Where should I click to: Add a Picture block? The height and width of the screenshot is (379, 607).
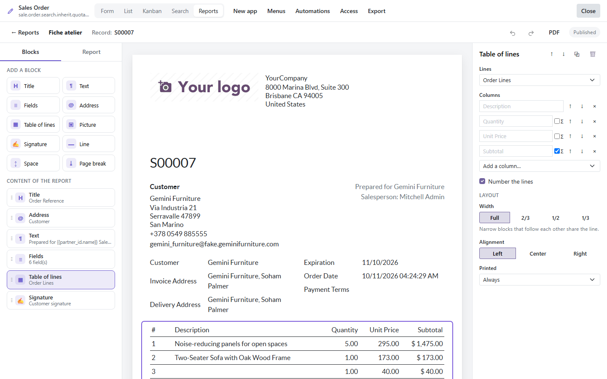click(89, 125)
